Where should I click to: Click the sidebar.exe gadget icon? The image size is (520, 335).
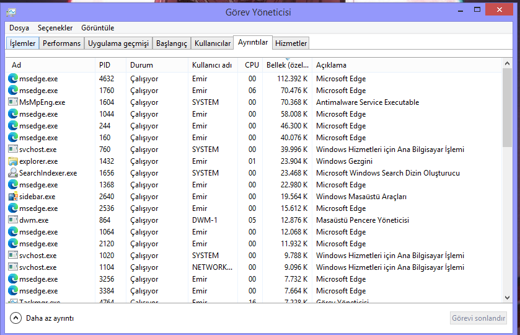pyautogui.click(x=12, y=196)
